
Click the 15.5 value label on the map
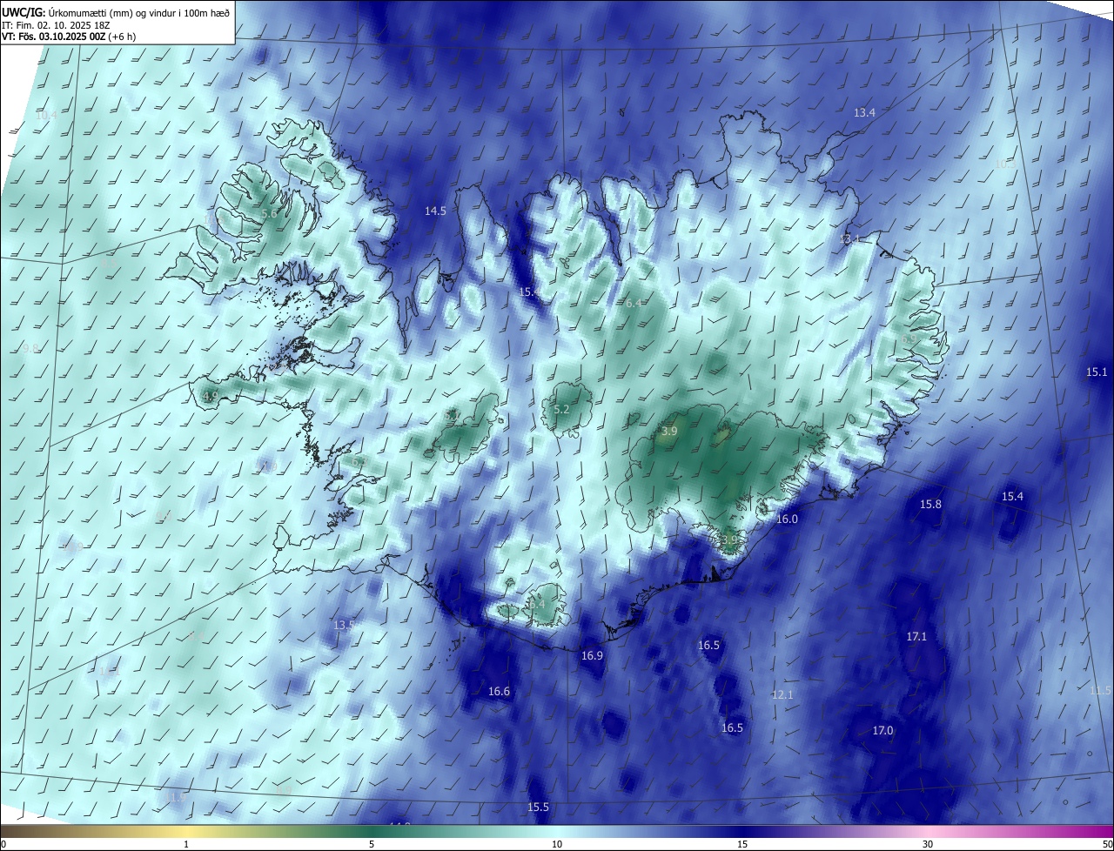pos(538,807)
